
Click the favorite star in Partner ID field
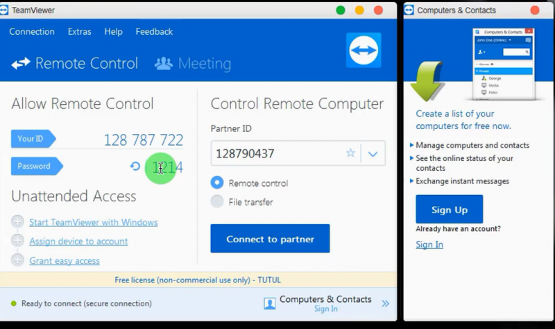click(350, 153)
